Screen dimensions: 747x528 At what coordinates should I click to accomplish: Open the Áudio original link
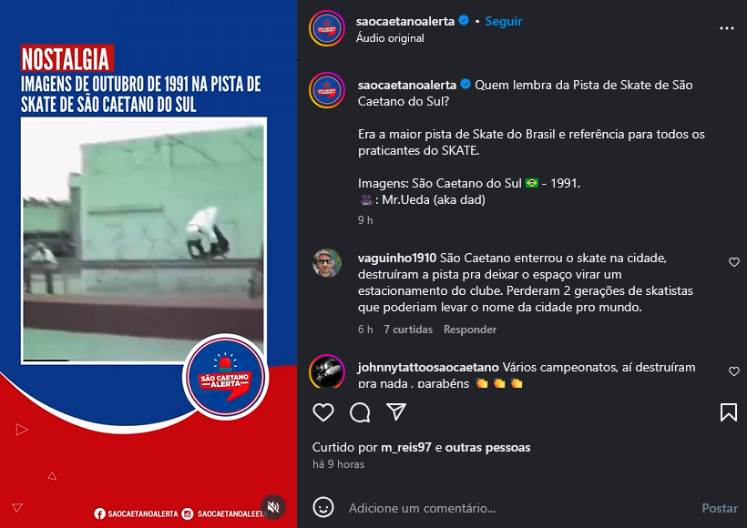[x=390, y=38]
